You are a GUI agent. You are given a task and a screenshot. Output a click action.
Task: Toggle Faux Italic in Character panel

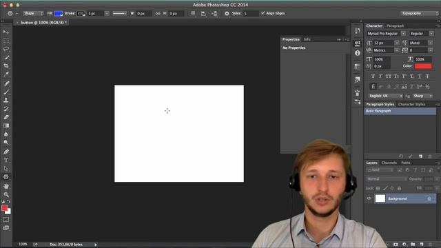pyautogui.click(x=380, y=76)
